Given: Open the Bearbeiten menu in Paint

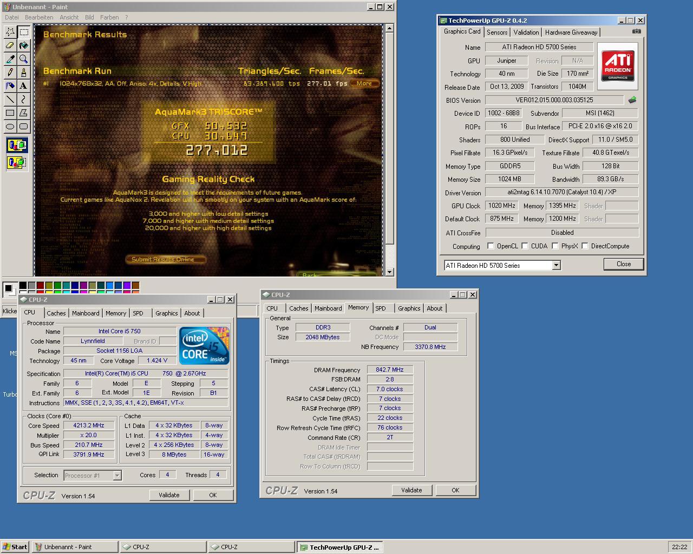Looking at the screenshot, I should tap(39, 17).
